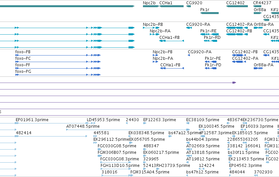Open EST EK038348.5prime
This screenshot has height=177, width=279.
(x=146, y=133)
